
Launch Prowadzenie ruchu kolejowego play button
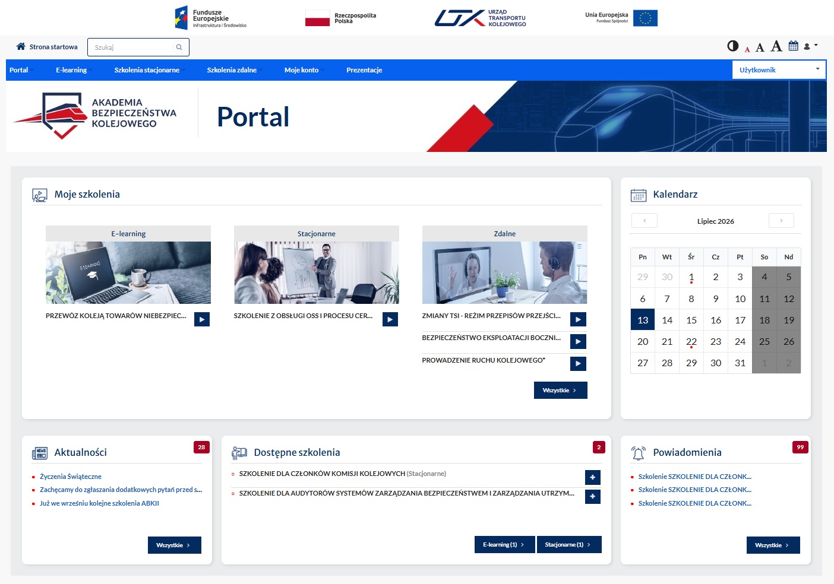[x=578, y=363]
